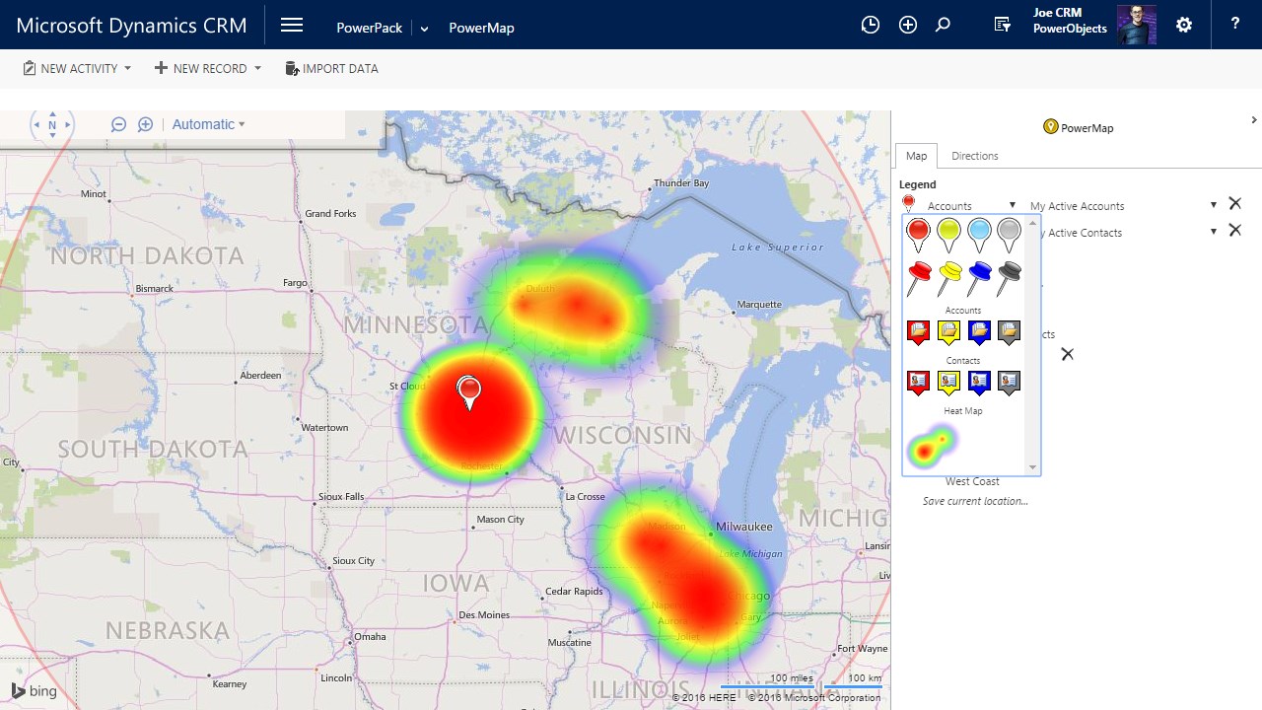Click the Import Data button
The image size is (1262, 710).
331,68
